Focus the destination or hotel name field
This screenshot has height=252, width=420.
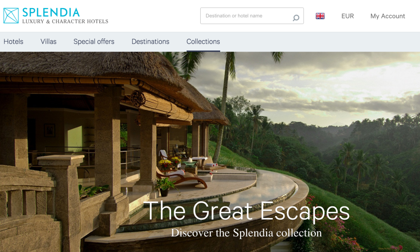click(252, 16)
